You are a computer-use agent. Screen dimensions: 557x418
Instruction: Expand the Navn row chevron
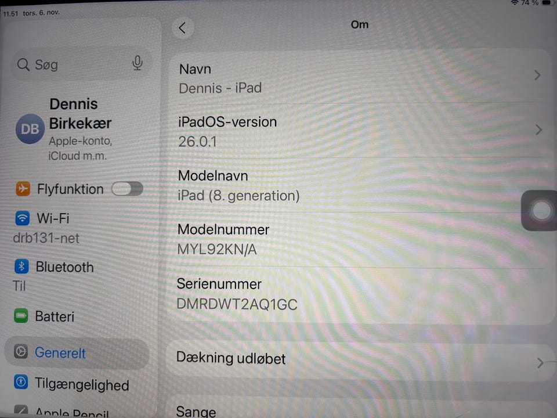pos(537,75)
